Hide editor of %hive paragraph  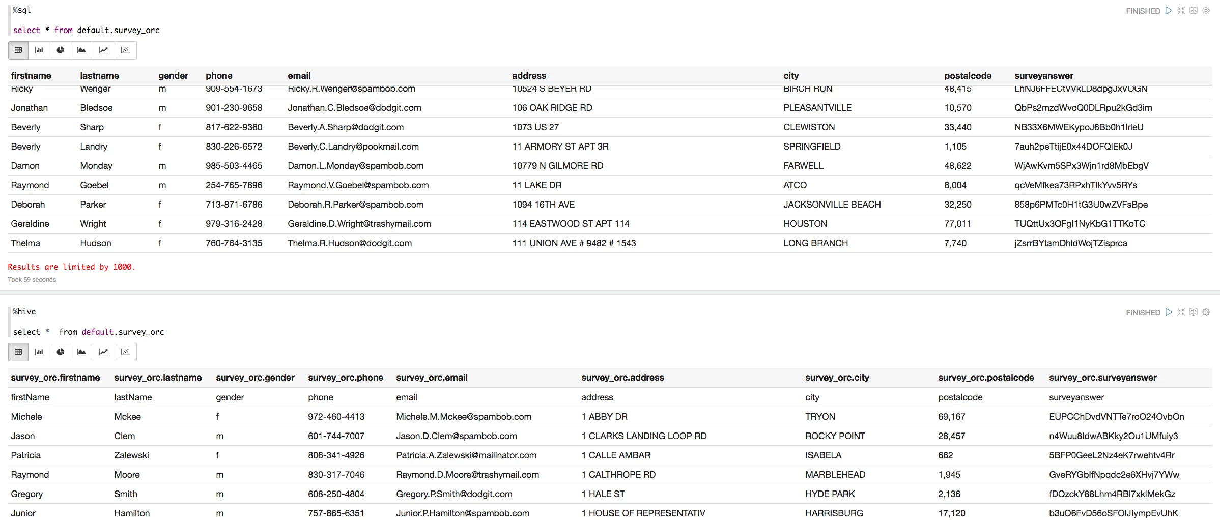(x=1181, y=312)
